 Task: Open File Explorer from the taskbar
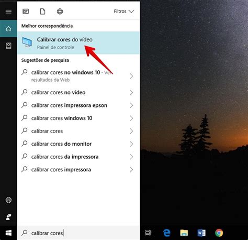tap(184, 233)
